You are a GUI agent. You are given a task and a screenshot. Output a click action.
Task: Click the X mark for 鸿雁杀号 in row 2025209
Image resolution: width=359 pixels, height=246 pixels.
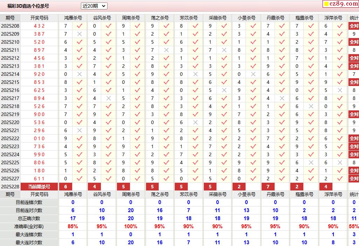80,34
